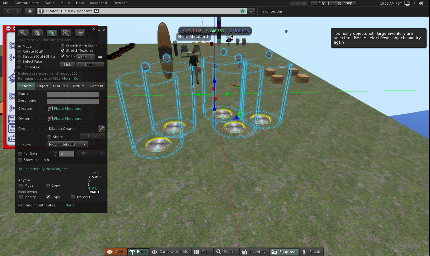Screen dimensions: 430x256
Task: Select the Create wand build tool
Action: (x=66, y=33)
